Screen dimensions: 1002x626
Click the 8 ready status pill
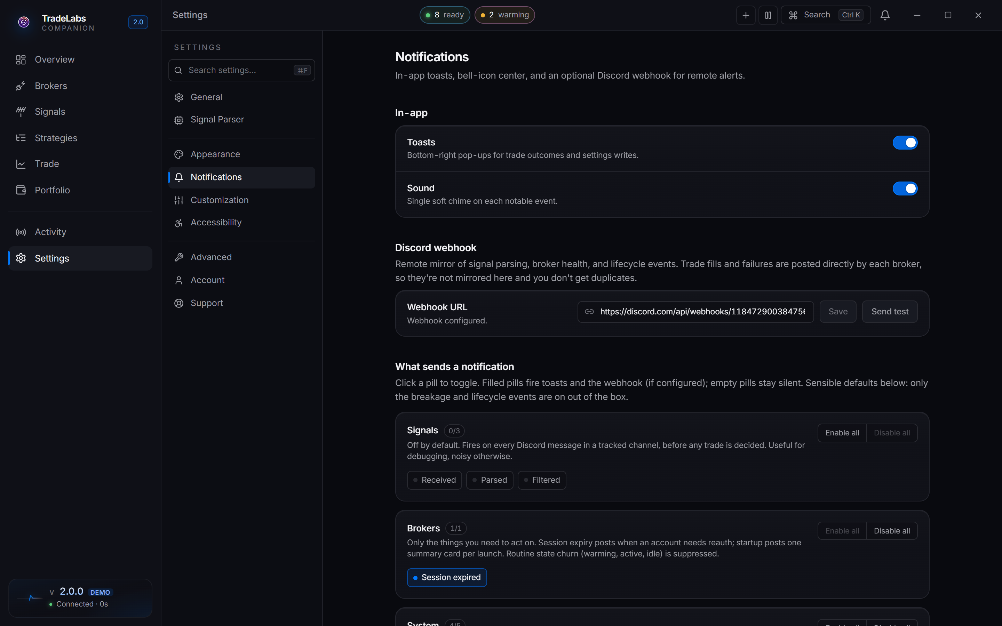(x=445, y=15)
